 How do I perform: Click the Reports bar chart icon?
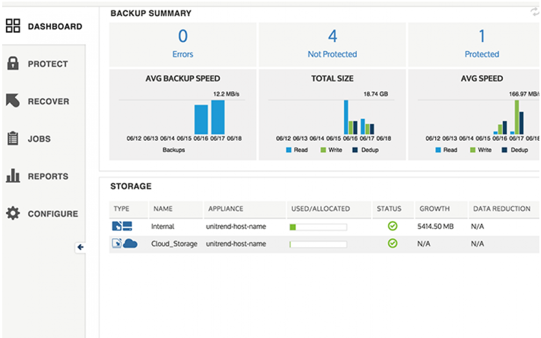(13, 176)
